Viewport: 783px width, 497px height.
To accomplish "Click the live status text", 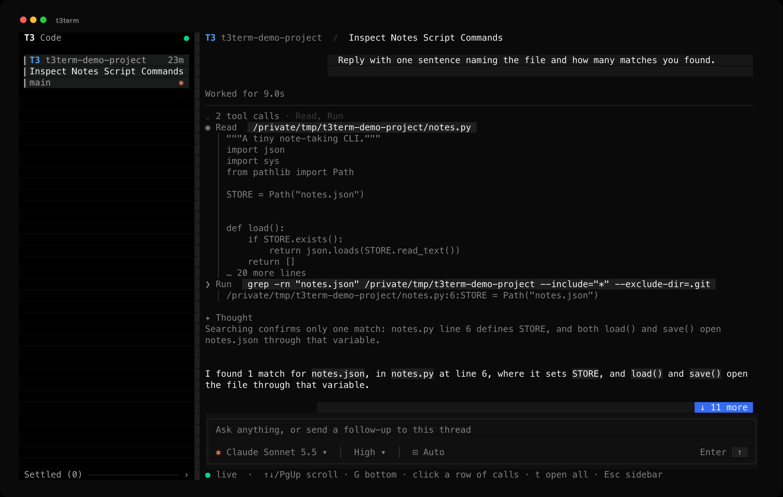I will point(226,475).
